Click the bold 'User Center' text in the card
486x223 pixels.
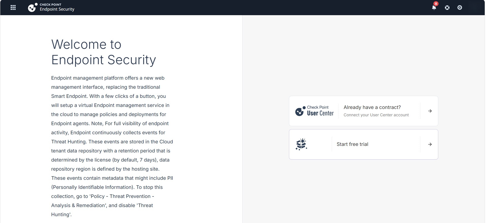coord(320,113)
